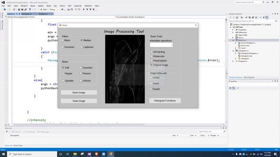This screenshot has width=280, height=157.
Task: Open File Explorer from the taskbar
Action: [x=75, y=154]
